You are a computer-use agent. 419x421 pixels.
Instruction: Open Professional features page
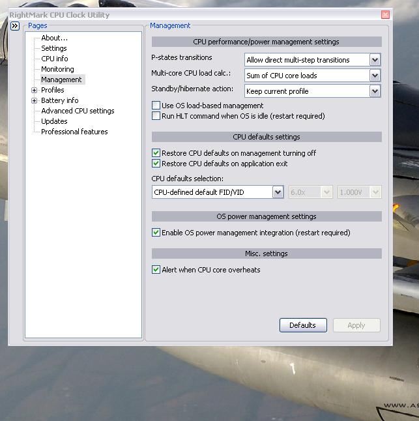(x=74, y=132)
